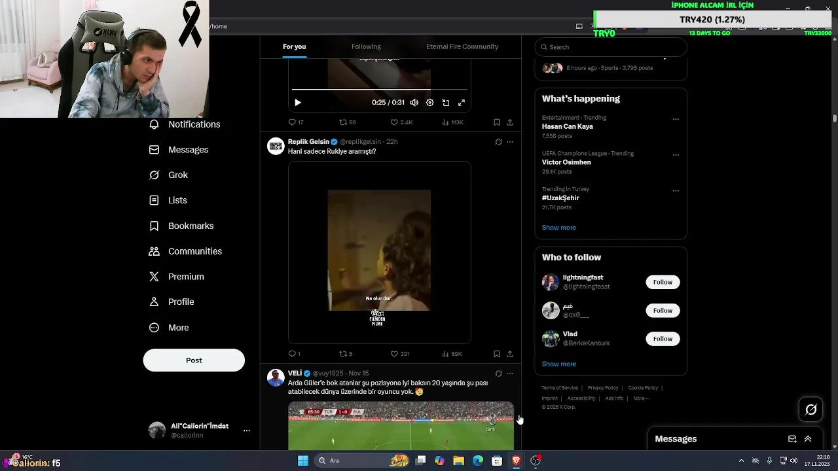Play the Replik Gelsin video thumbnail
The image size is (838, 471).
(x=379, y=252)
